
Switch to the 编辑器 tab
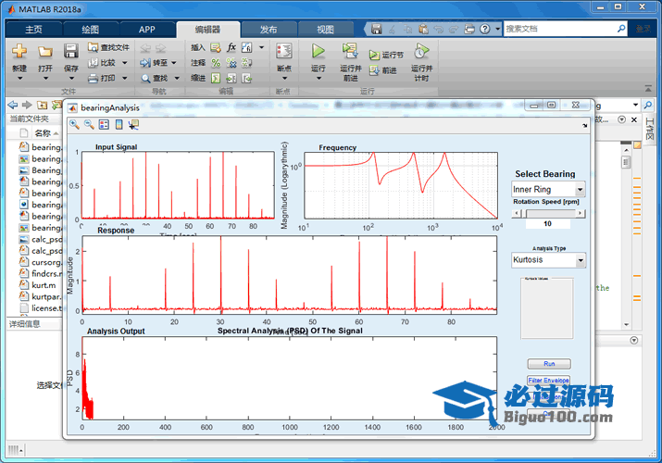coord(207,30)
